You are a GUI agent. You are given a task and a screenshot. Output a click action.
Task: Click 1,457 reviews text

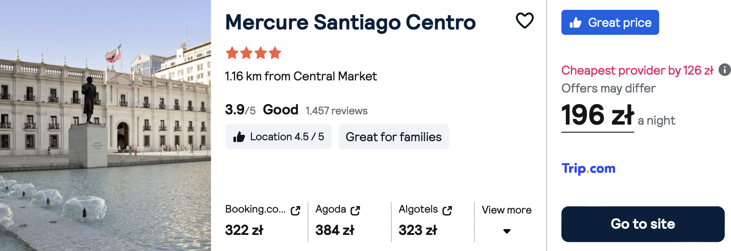pyautogui.click(x=336, y=111)
